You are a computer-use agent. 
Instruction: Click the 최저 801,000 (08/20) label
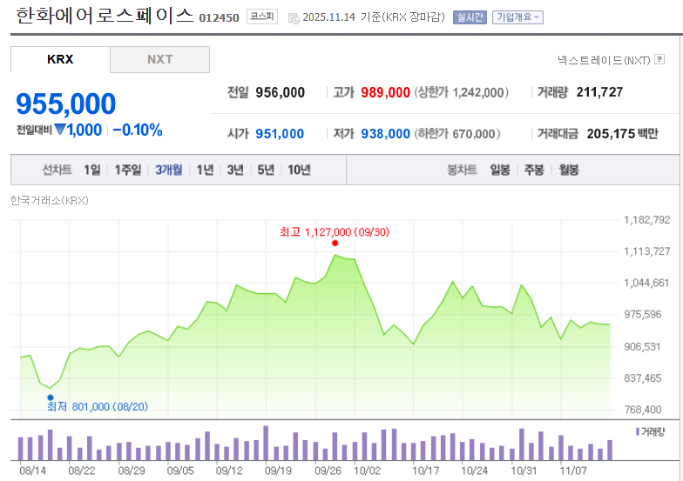[98, 407]
